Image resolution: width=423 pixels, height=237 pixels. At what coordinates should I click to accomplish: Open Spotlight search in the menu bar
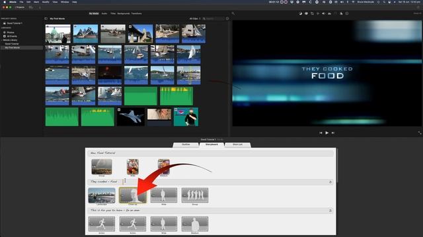pyautogui.click(x=384, y=2)
